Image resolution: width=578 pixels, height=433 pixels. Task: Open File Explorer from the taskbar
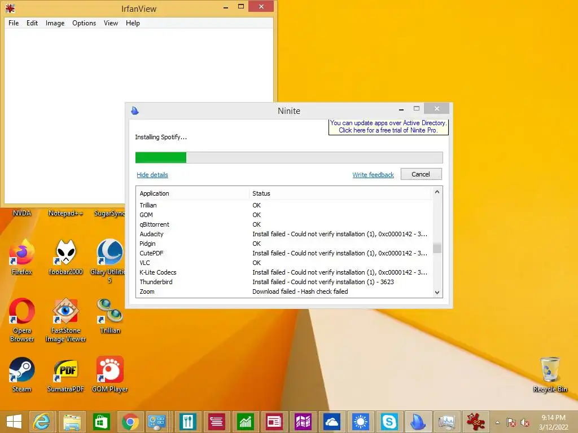click(x=72, y=422)
